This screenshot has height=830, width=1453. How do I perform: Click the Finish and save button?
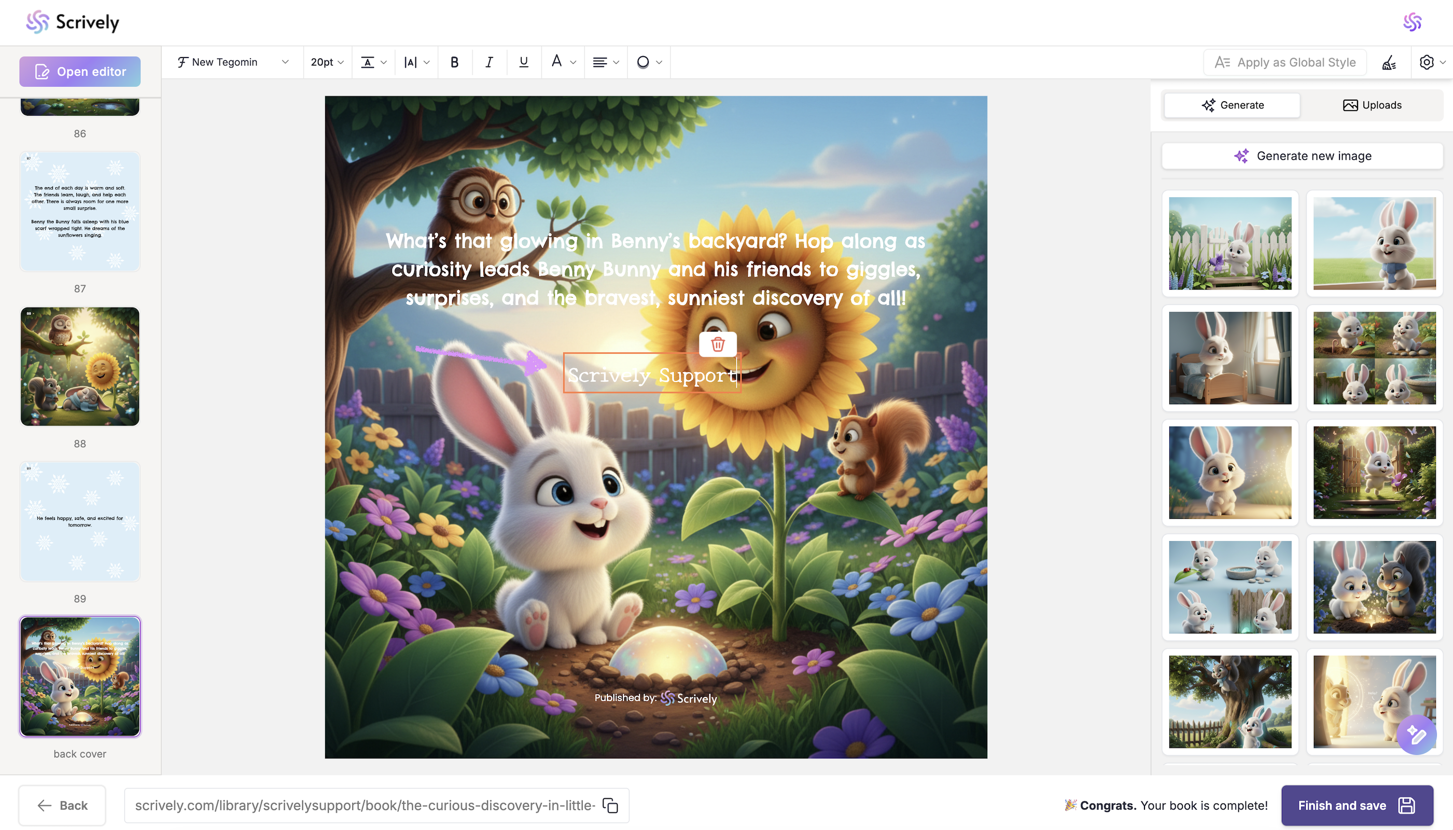(x=1357, y=806)
